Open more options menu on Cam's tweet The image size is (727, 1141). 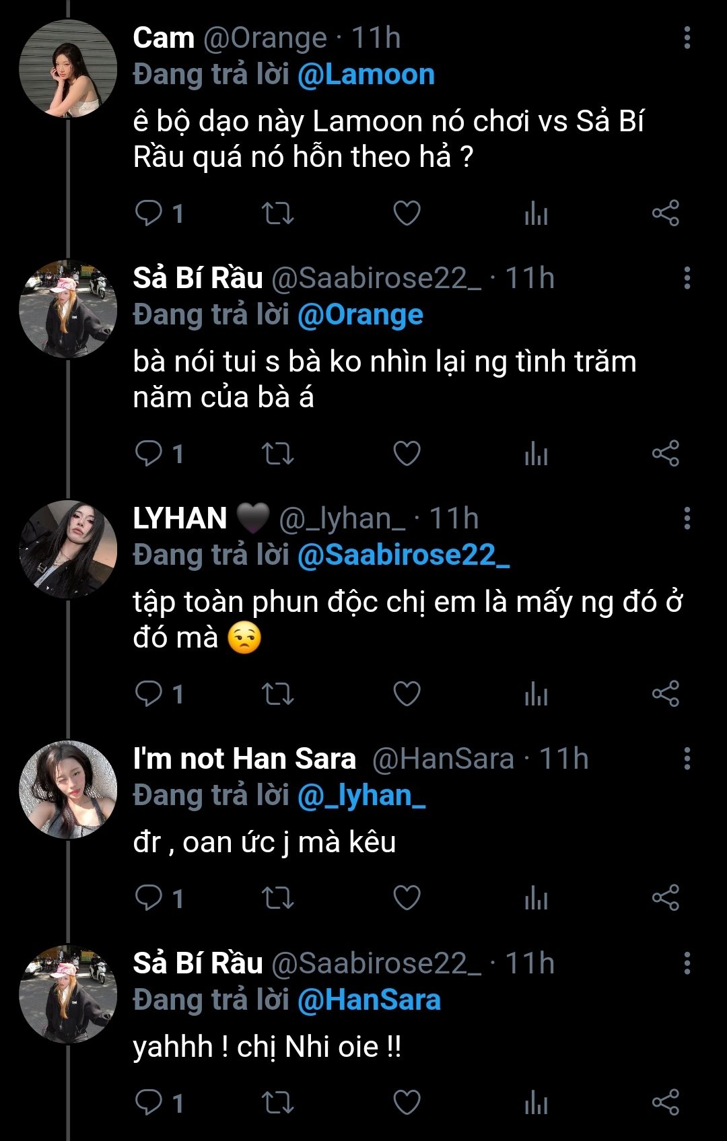tap(687, 38)
